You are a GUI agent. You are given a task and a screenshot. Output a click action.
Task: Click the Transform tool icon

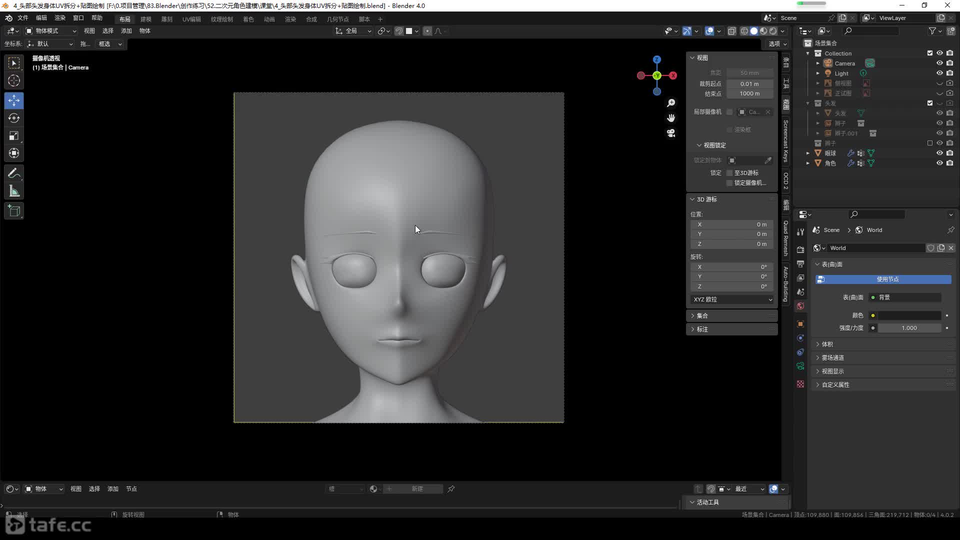click(x=14, y=152)
